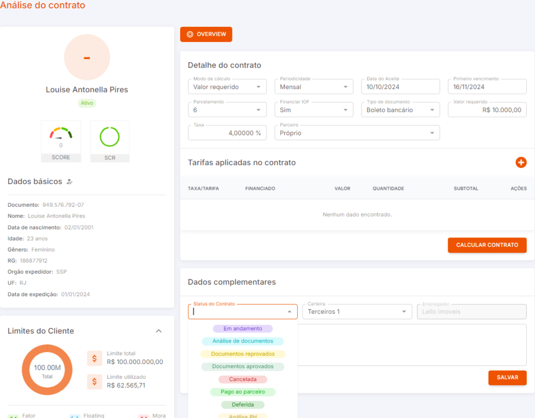The width and height of the screenshot is (535, 418).
Task: Click the orange plus icon to add tariff
Action: (521, 162)
